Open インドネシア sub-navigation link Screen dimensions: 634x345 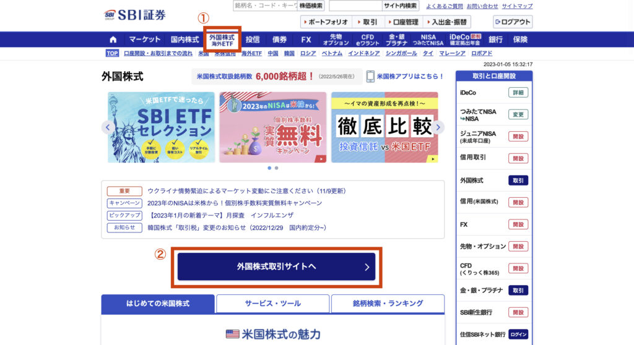pos(364,53)
